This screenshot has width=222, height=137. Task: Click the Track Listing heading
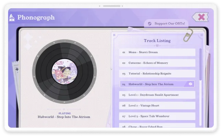click(157, 41)
